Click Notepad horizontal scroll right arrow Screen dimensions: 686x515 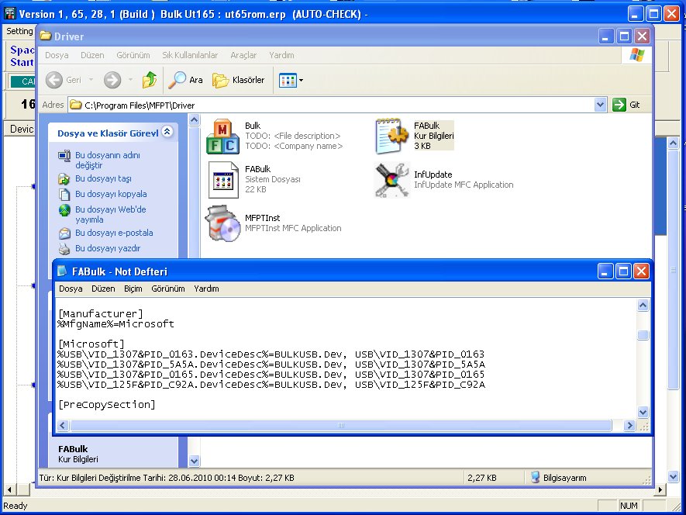pos(629,425)
